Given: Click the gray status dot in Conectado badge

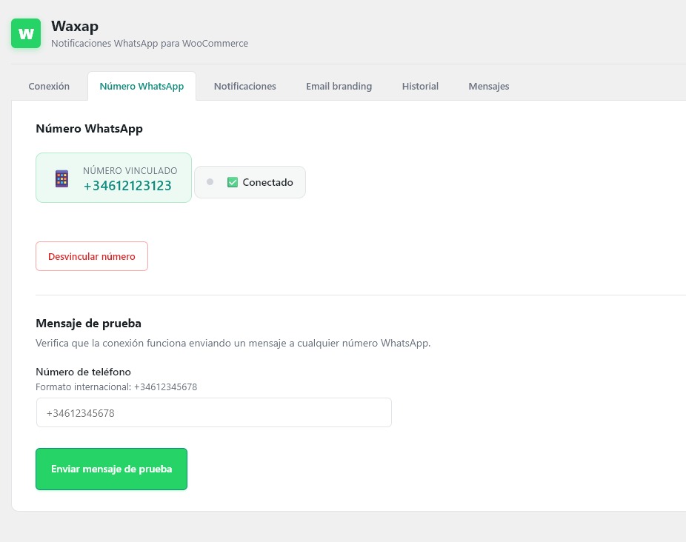Looking at the screenshot, I should 210,181.
